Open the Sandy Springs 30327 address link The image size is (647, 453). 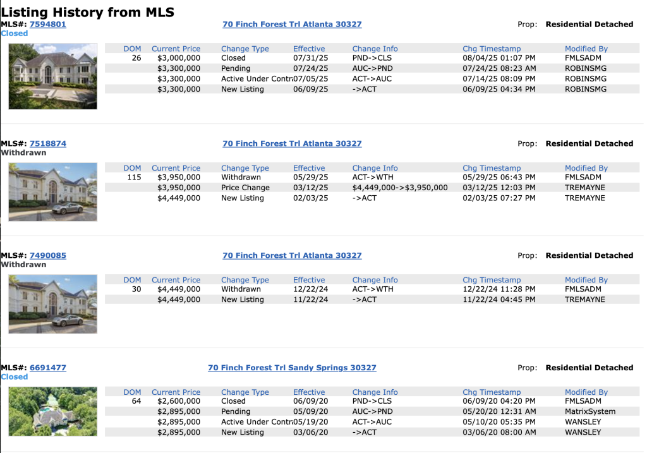click(x=292, y=368)
